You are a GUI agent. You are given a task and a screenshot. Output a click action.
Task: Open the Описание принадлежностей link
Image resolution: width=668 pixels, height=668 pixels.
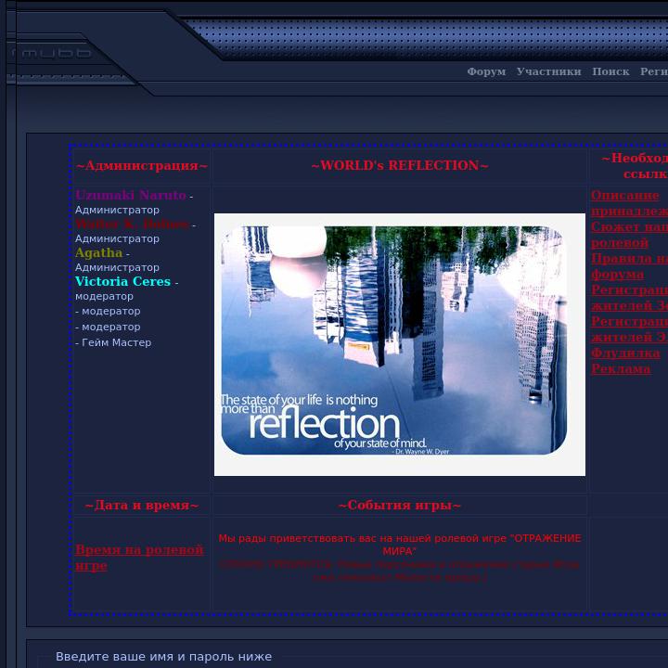tap(629, 203)
